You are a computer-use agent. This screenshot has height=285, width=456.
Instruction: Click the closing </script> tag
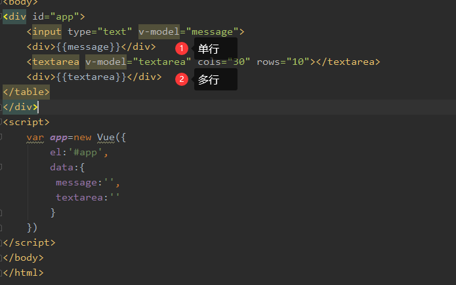coord(30,243)
